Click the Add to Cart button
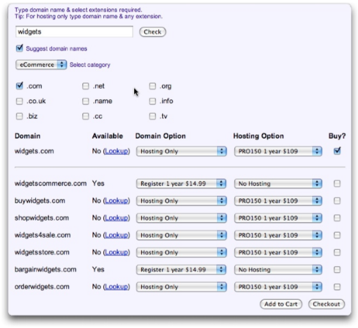The height and width of the screenshot is (328, 358). point(281,304)
